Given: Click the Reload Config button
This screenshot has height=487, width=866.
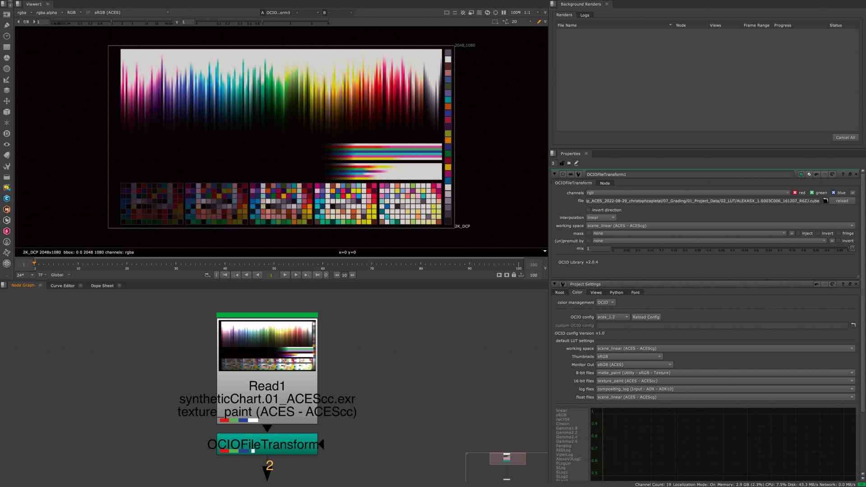Looking at the screenshot, I should [646, 317].
